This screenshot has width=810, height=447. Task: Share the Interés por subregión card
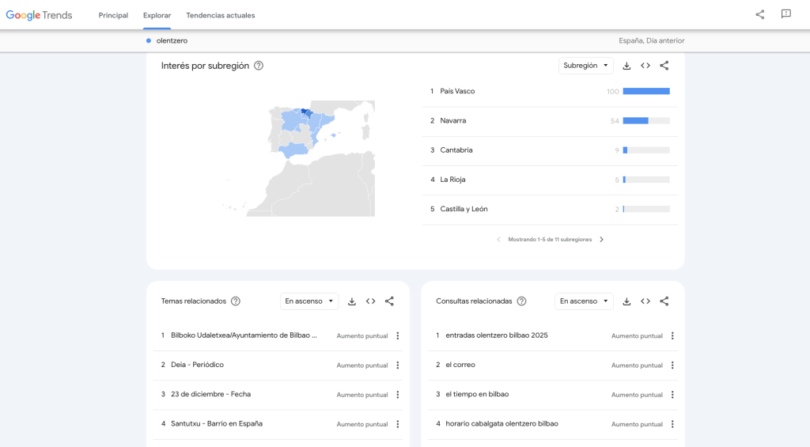(x=664, y=66)
